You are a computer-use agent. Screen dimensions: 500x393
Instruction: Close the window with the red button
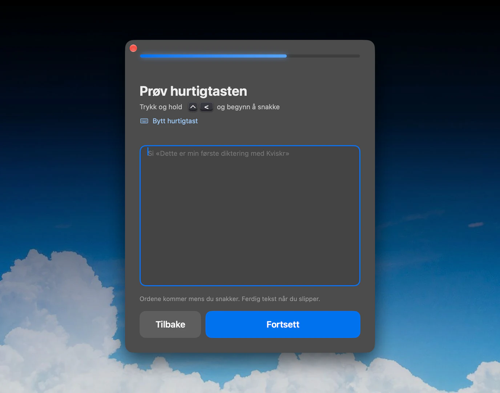[x=133, y=48]
